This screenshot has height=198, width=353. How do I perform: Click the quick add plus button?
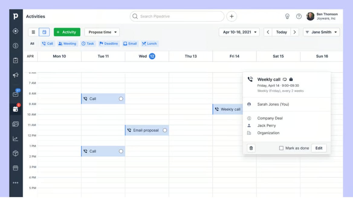click(x=232, y=16)
